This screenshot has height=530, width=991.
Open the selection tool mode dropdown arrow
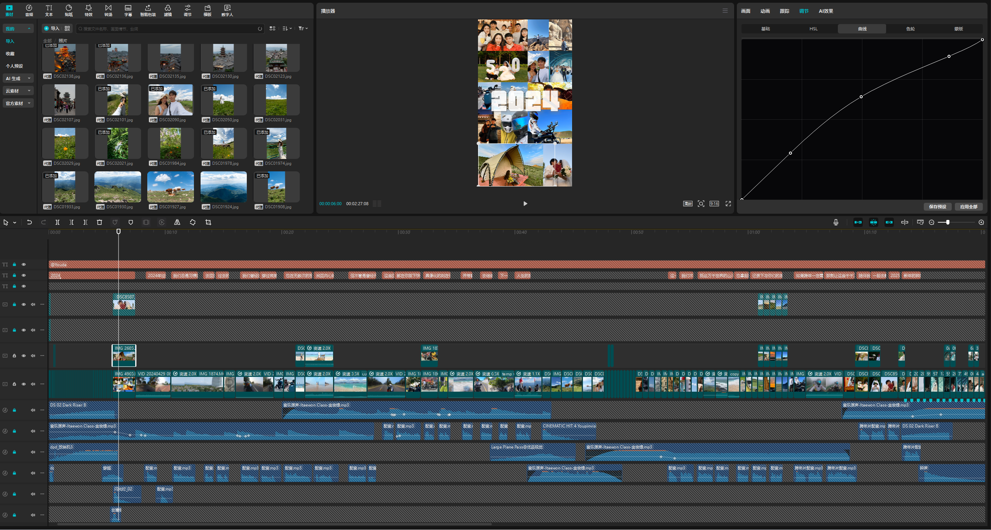click(15, 223)
